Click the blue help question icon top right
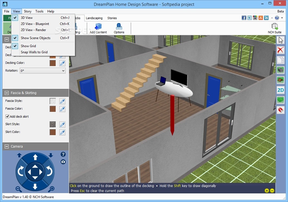 [277, 18]
